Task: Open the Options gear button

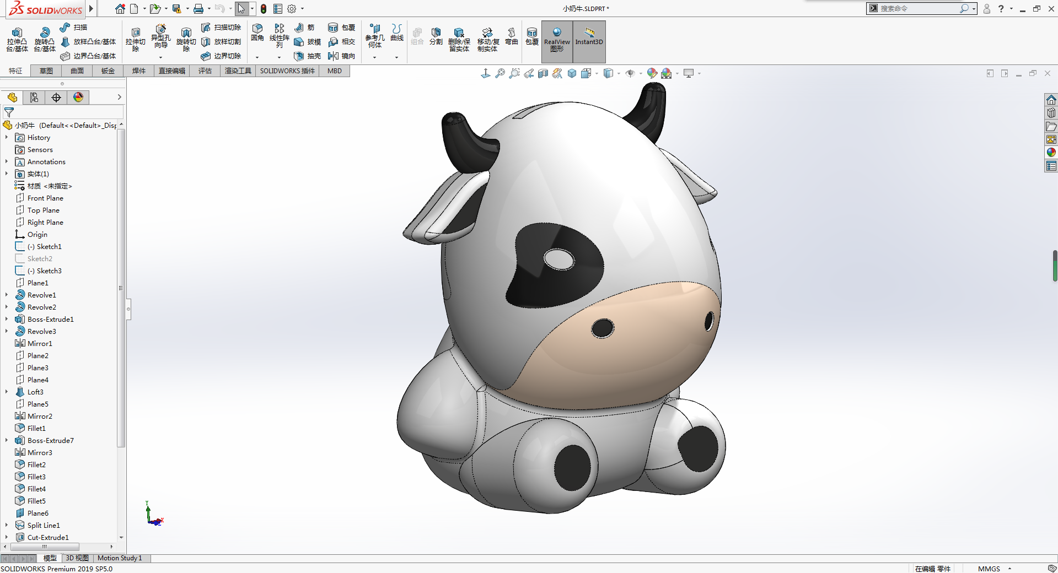Action: click(x=292, y=9)
